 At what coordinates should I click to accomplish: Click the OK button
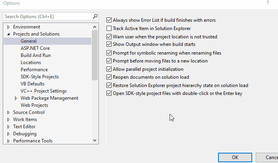(235, 157)
